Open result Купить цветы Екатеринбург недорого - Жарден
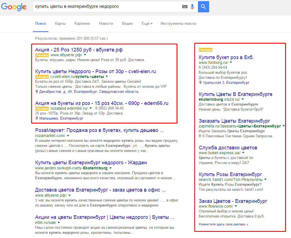291x238 pixels. pos(91,163)
